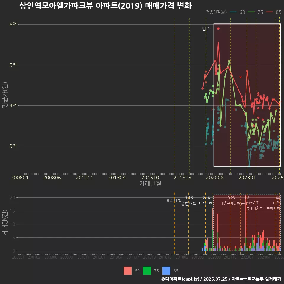Click the green 75 swatch in the bottom legend
This screenshot has height=284, width=284.
(x=147, y=271)
